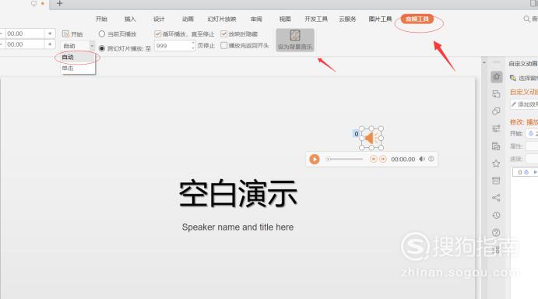Open the template layout sidebar icon
The image size is (538, 299).
point(496,181)
